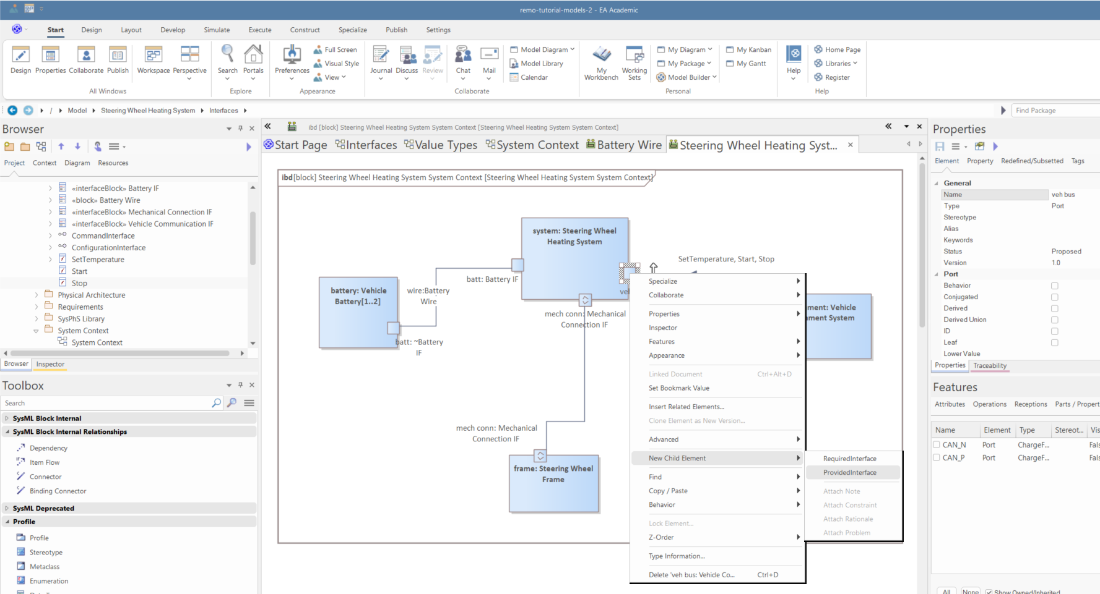The width and height of the screenshot is (1100, 594).
Task: Enable the Conjugated checkbox
Action: [x=1055, y=297]
